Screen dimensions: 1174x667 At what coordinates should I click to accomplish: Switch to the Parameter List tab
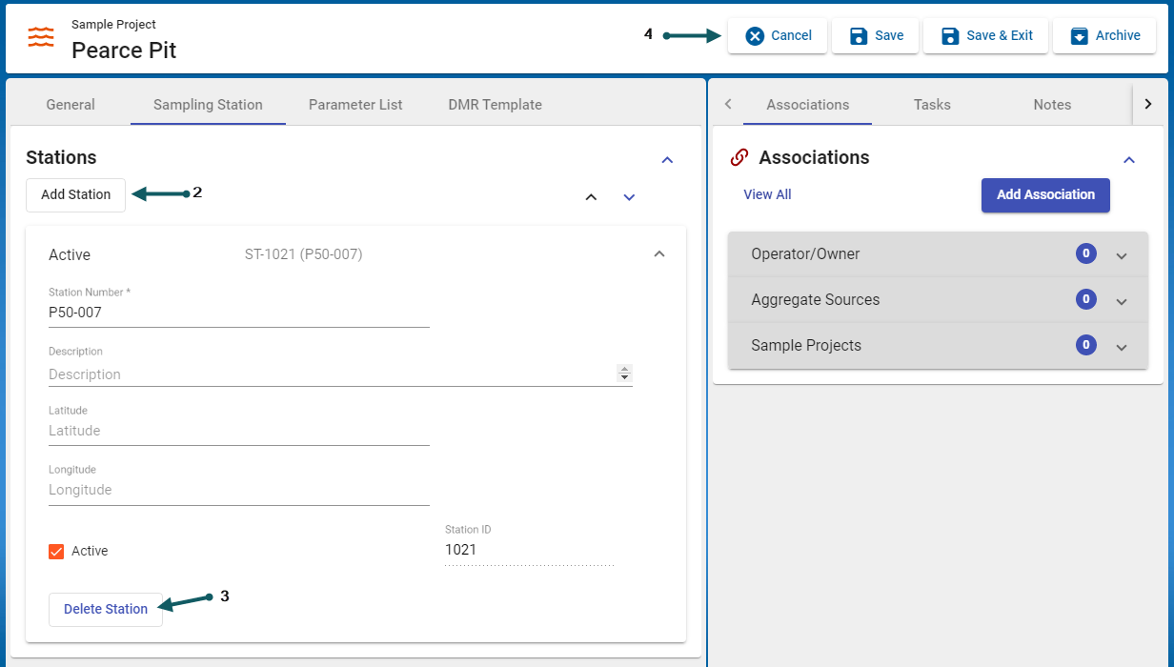point(355,105)
